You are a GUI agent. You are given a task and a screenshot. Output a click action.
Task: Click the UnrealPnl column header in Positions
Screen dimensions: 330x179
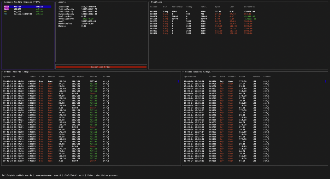coord(249,7)
